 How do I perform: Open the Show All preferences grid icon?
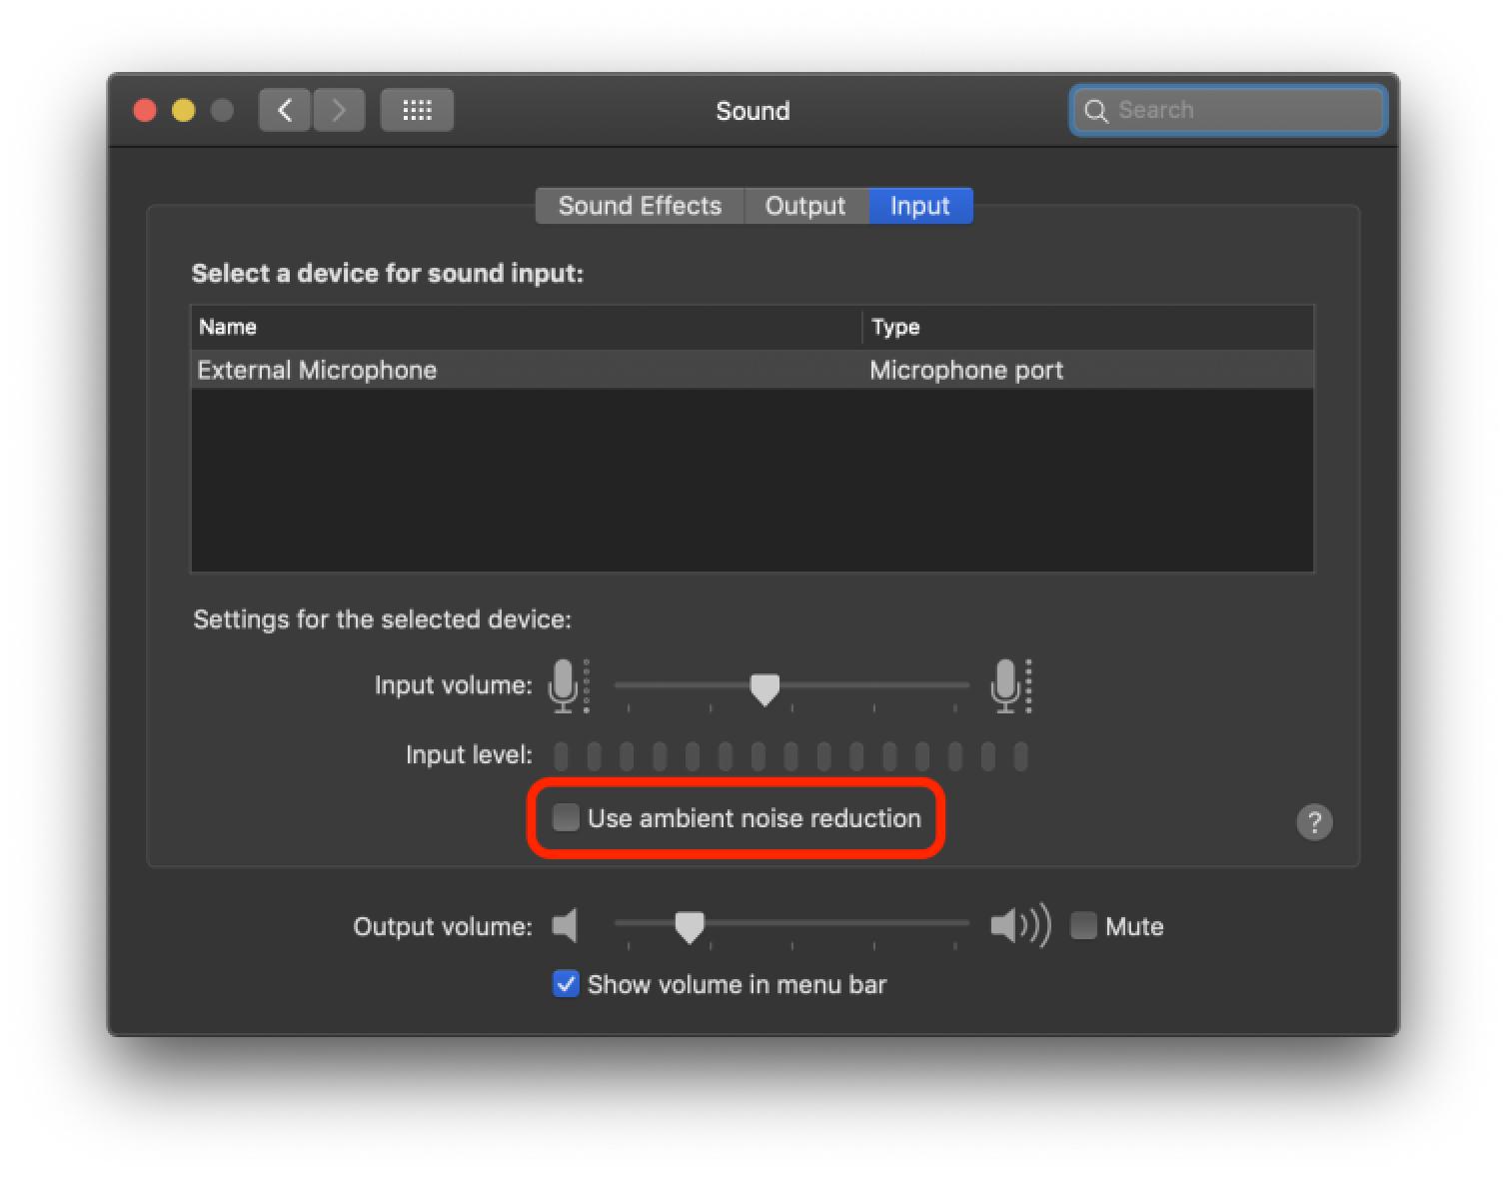(417, 110)
